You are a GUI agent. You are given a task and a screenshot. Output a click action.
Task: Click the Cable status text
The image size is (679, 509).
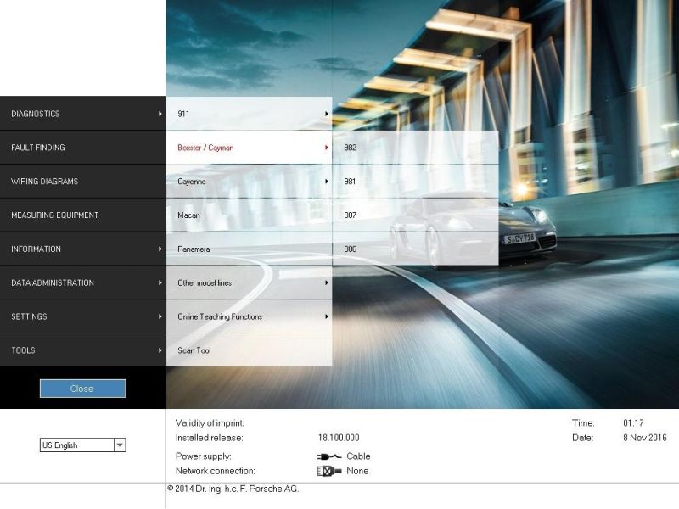pos(358,456)
